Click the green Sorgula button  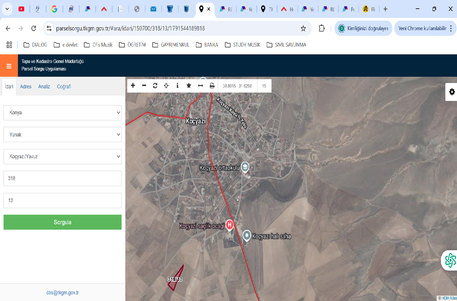tap(62, 222)
